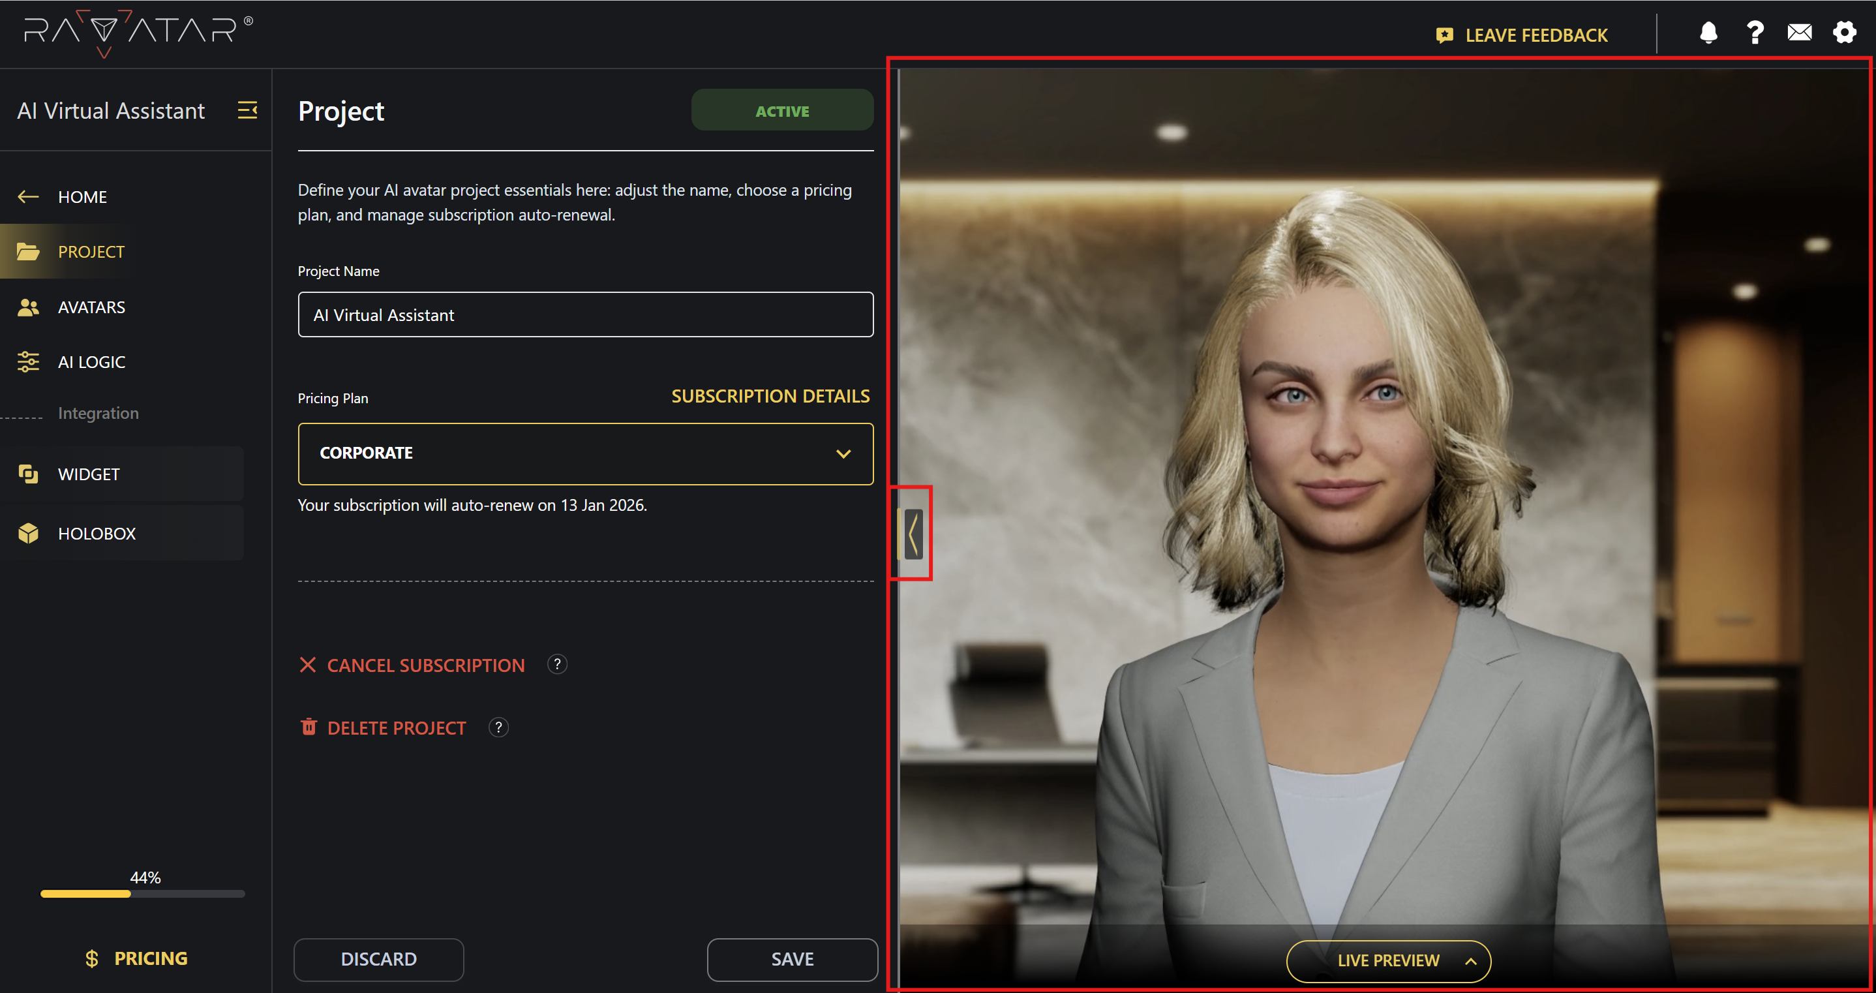Click the Project Name input field
The height and width of the screenshot is (993, 1876).
click(586, 314)
